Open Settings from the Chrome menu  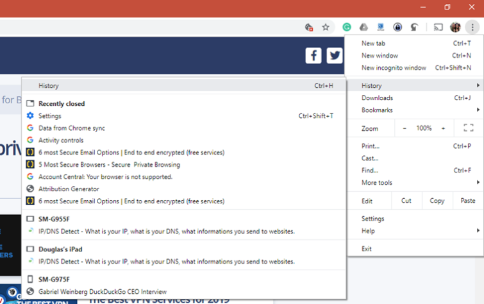pyautogui.click(x=415, y=219)
